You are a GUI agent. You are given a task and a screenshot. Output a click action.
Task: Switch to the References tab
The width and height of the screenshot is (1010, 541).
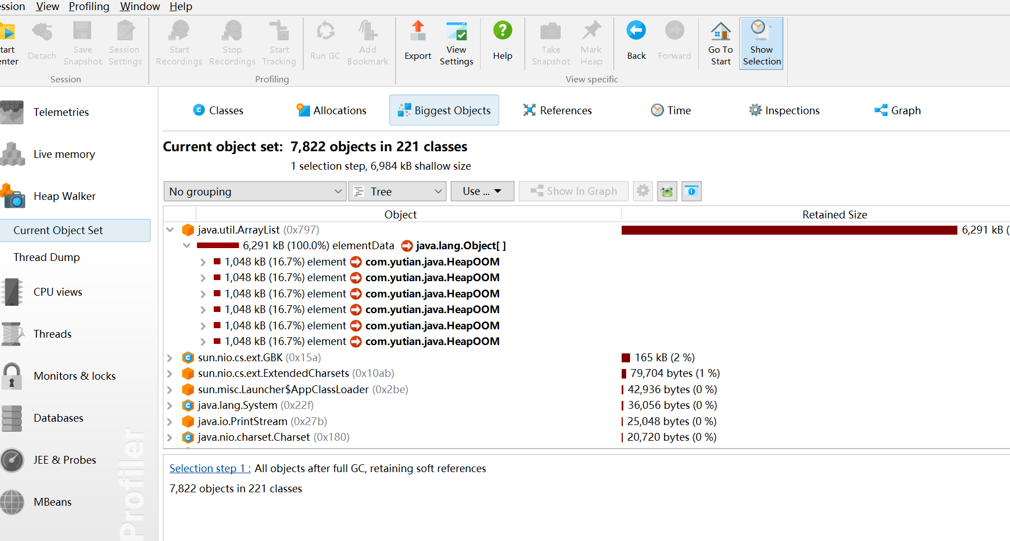pyautogui.click(x=557, y=110)
